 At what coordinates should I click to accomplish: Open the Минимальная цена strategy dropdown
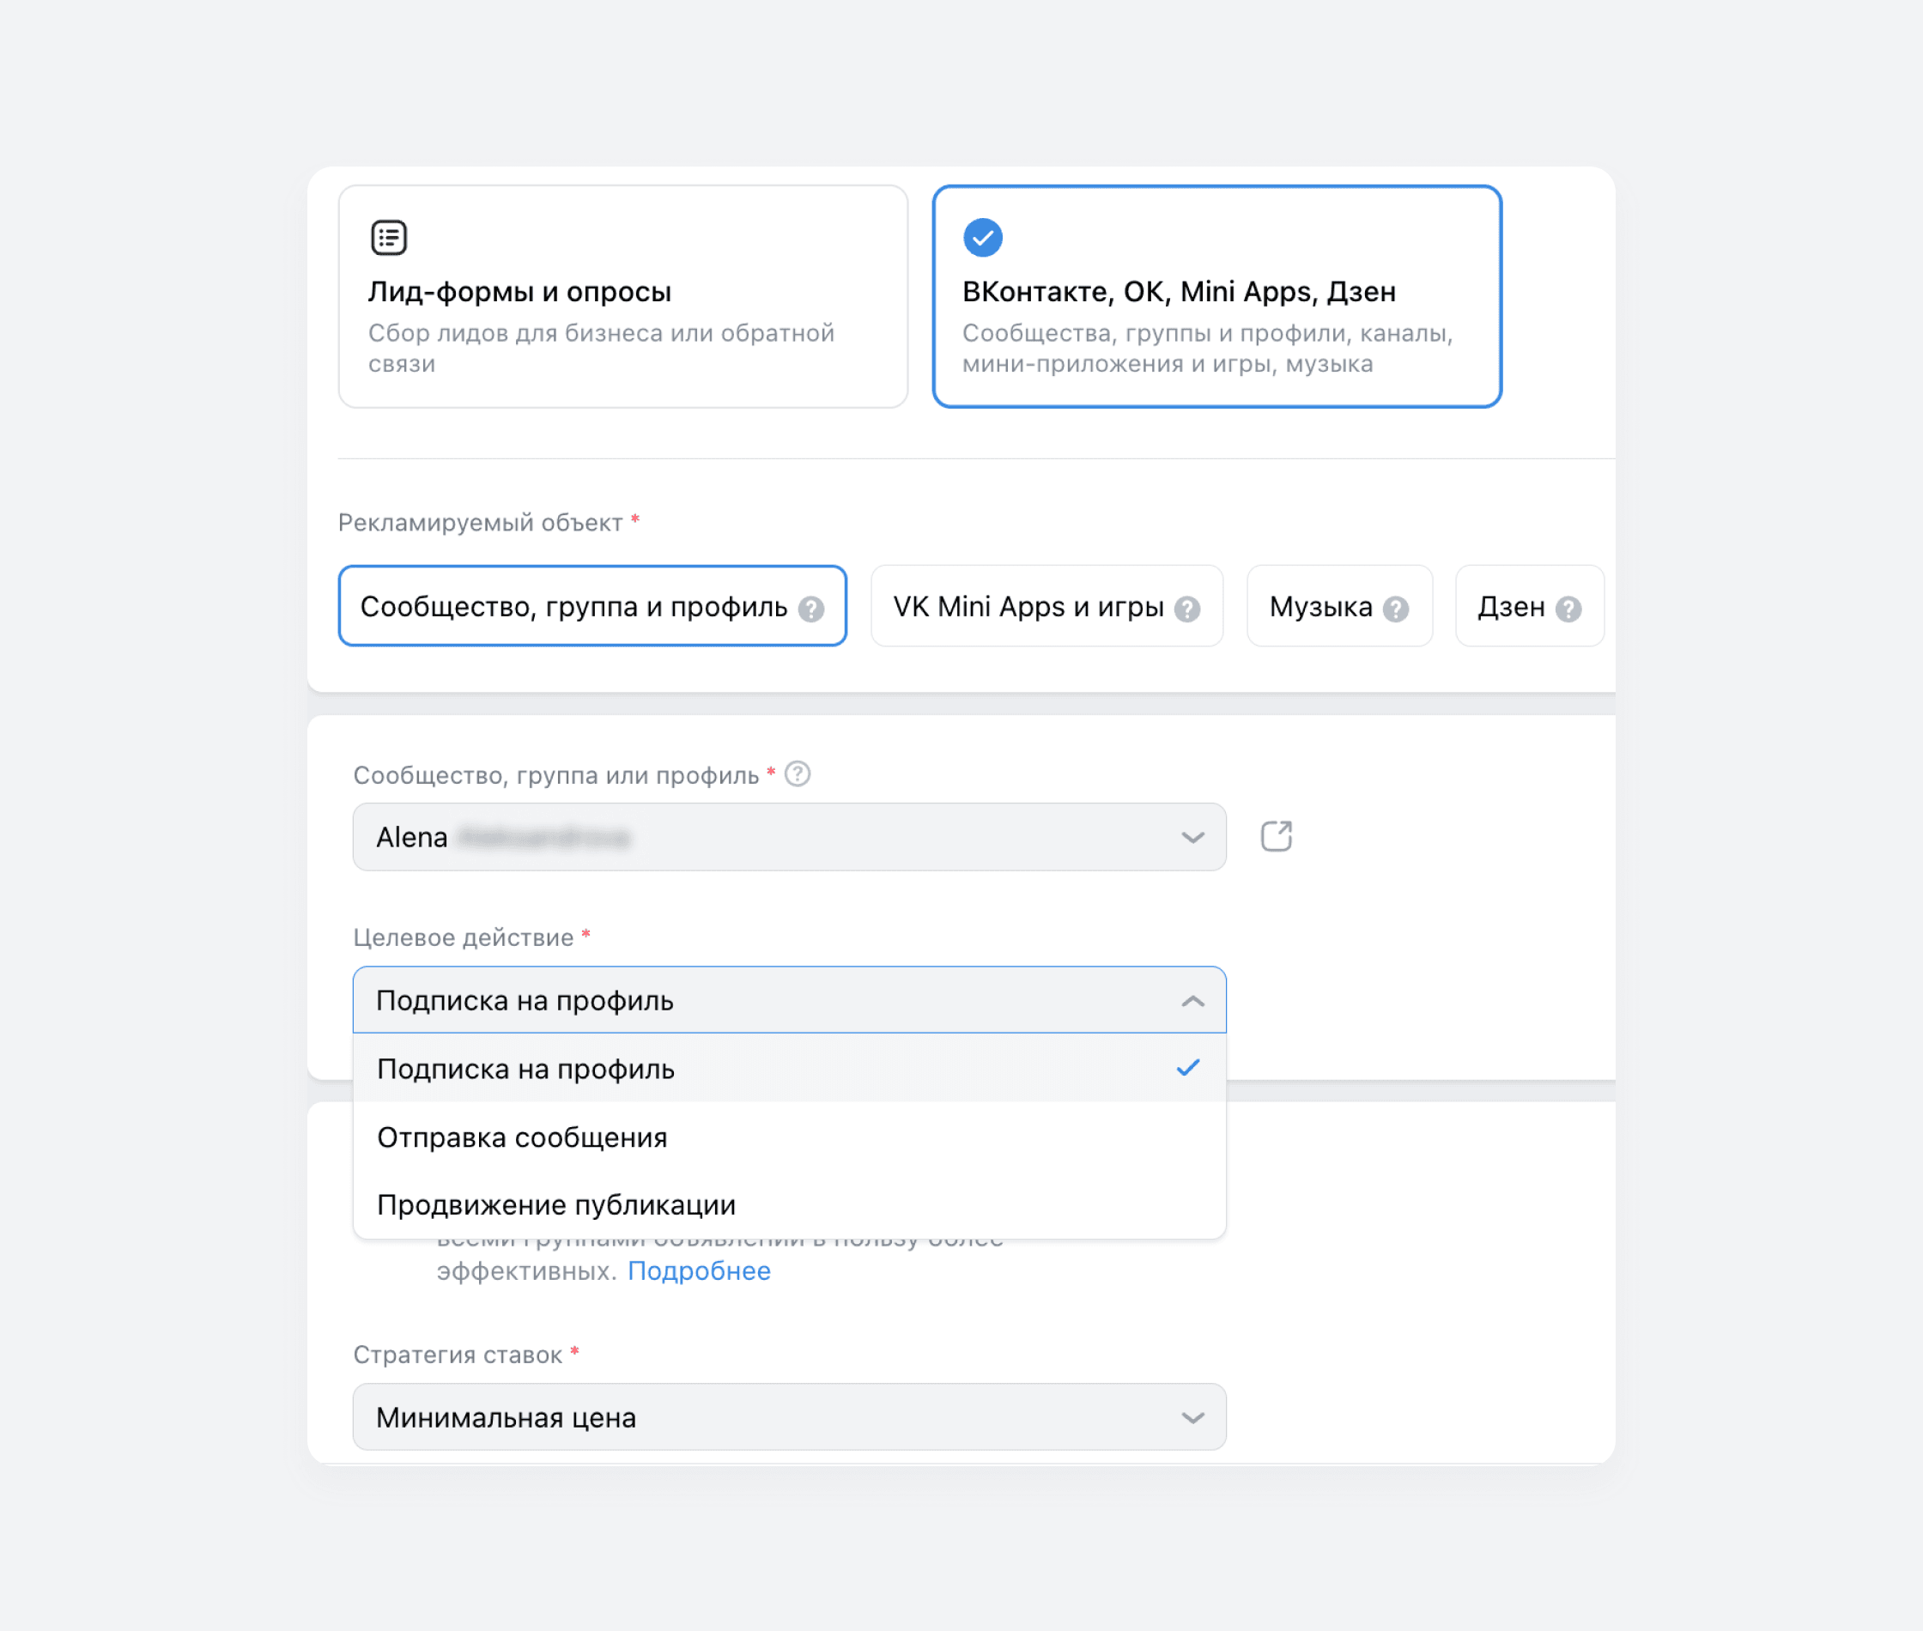[x=789, y=1416]
